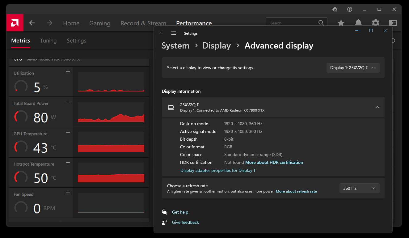Open Display adapter properties for Display 1
The image size is (409, 238).
tap(218, 170)
